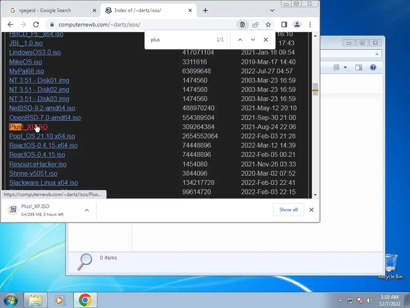Open the LindowsOS3.0.iso link
Screen dimensions: 410x308
click(35, 53)
